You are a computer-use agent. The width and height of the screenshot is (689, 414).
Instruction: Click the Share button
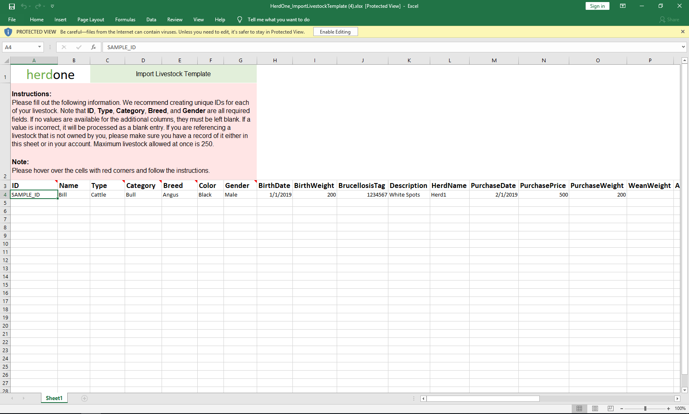tap(669, 20)
